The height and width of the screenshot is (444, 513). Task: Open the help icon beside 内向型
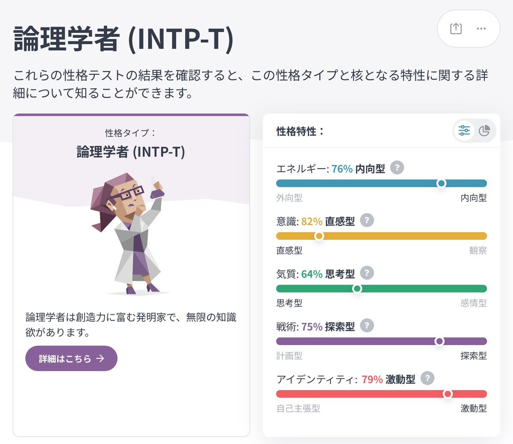point(397,167)
